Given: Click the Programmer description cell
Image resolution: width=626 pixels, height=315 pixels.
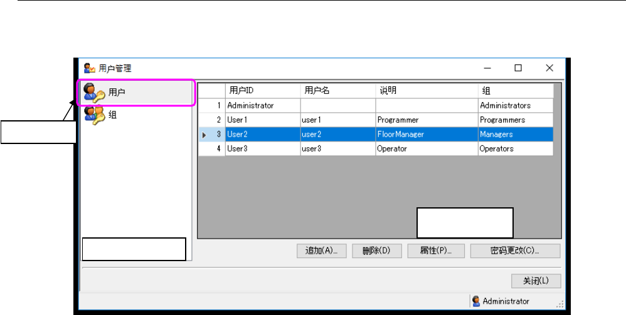Looking at the screenshot, I should 427,120.
